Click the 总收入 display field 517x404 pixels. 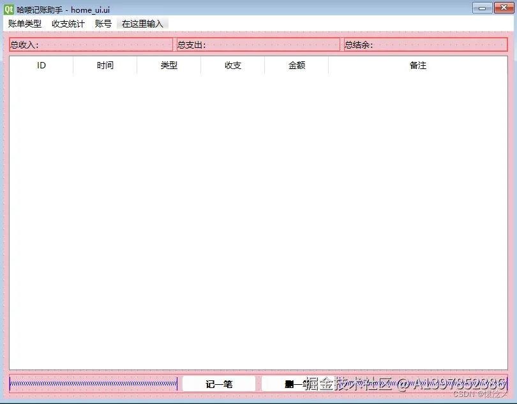[x=89, y=45]
